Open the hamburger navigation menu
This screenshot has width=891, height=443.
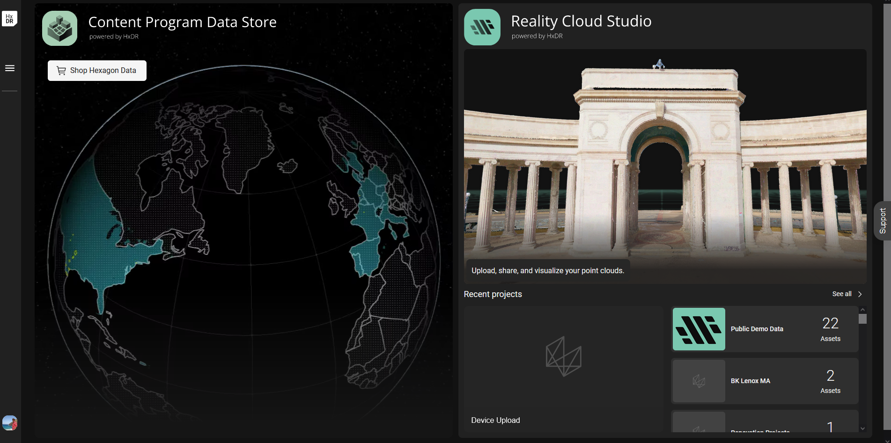10,68
